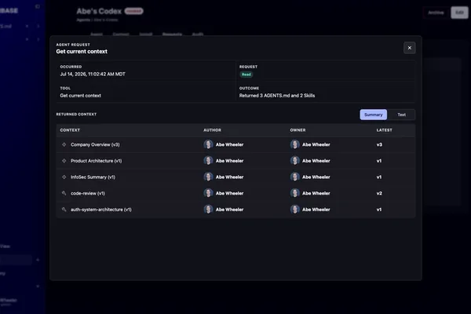This screenshot has height=314, width=471.
Task: Click the Edit button behind the dialog
Action: coord(459,13)
